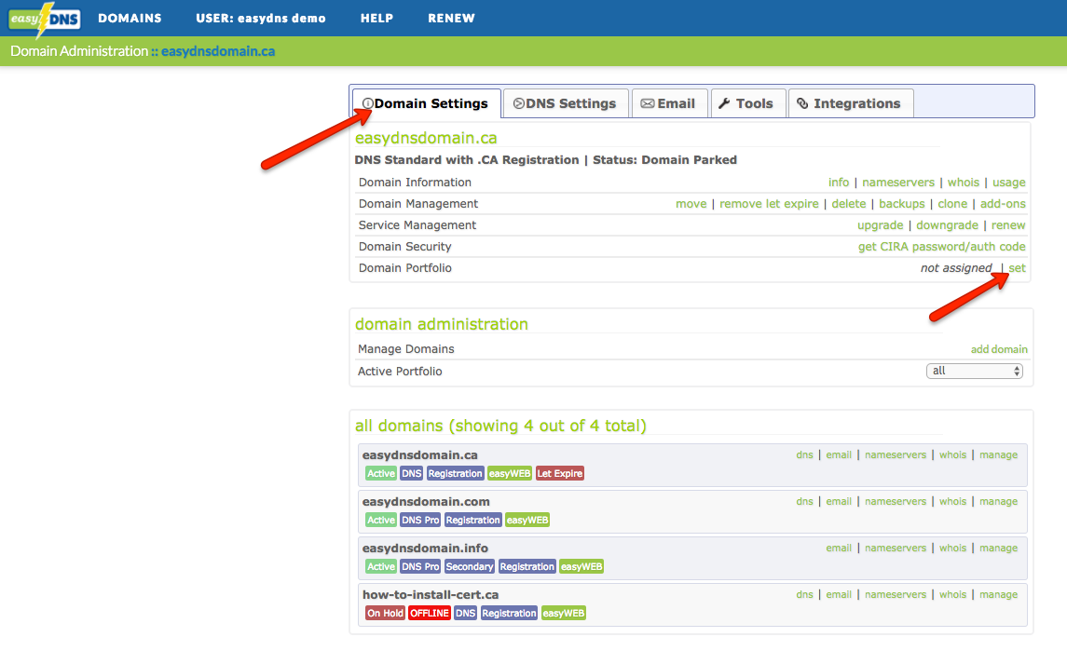This screenshot has width=1067, height=664.
Task: Click easydnsdomain.ca in the breadcrumb header
Action: coord(218,51)
